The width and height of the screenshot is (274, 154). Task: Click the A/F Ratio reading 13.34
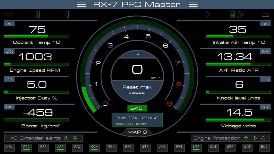(235, 57)
